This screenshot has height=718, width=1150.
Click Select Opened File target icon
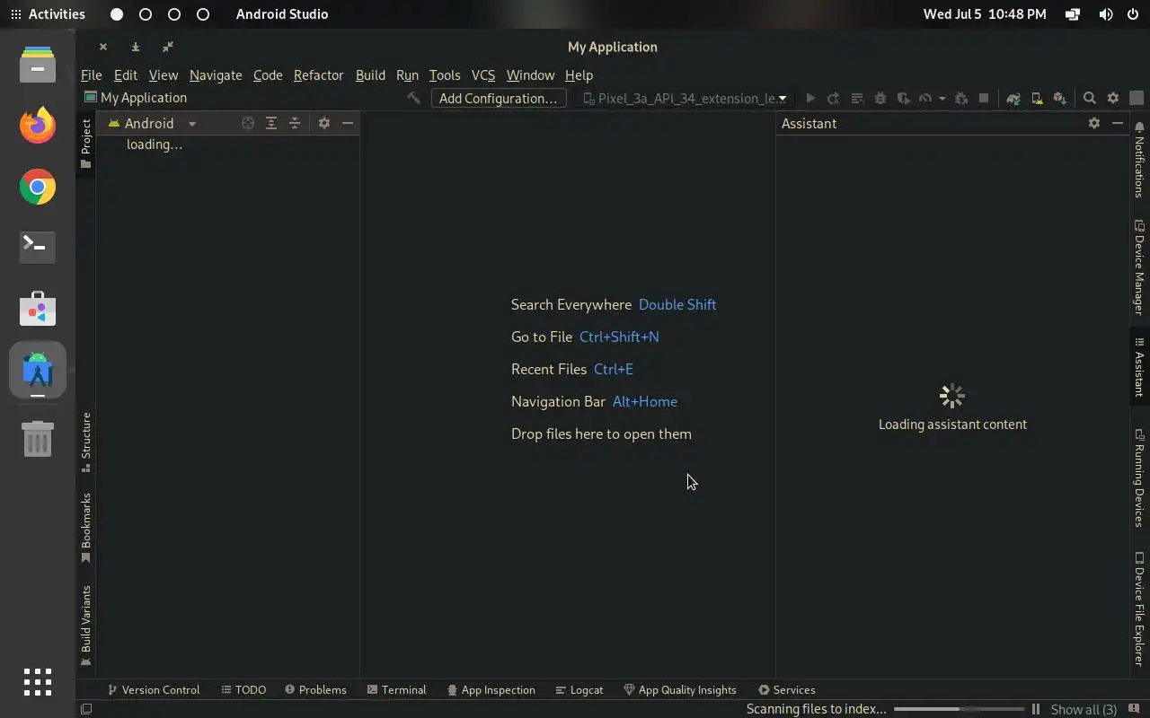[248, 123]
